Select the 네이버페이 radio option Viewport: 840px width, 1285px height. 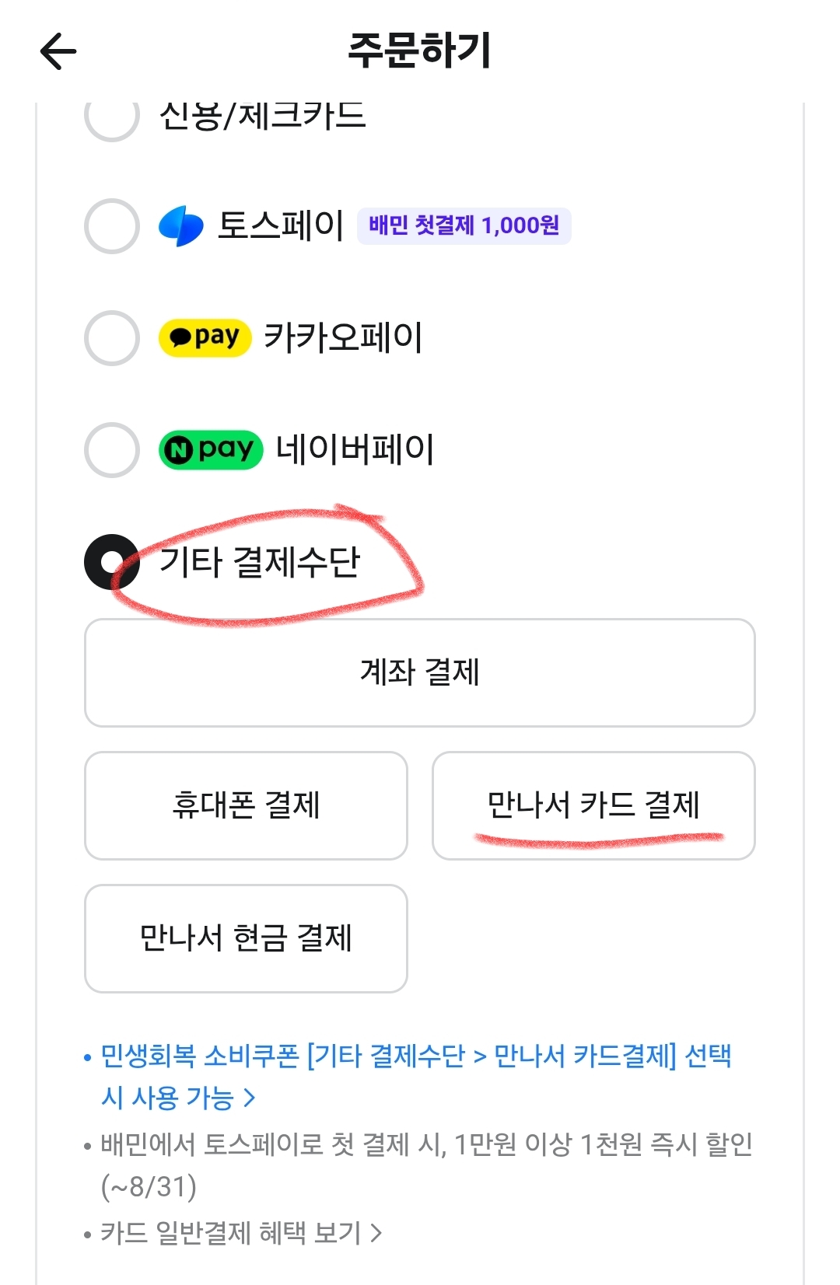[x=110, y=448]
